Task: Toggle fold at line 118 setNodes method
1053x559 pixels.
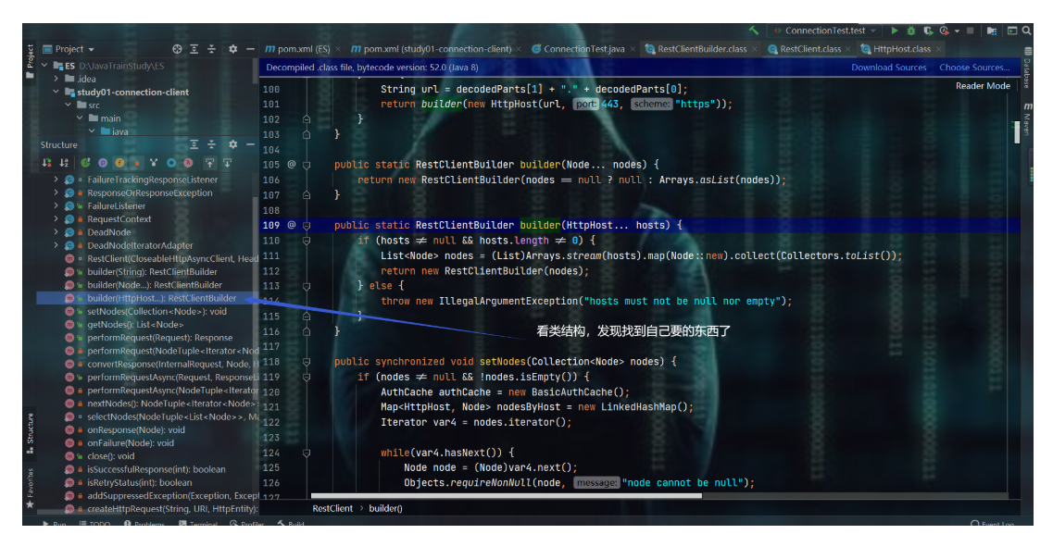Action: point(307,362)
